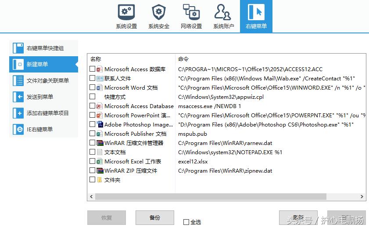Click the WinRAR ZIP 压缩文件 icon
The width and height of the screenshot is (369, 228).
(100, 170)
